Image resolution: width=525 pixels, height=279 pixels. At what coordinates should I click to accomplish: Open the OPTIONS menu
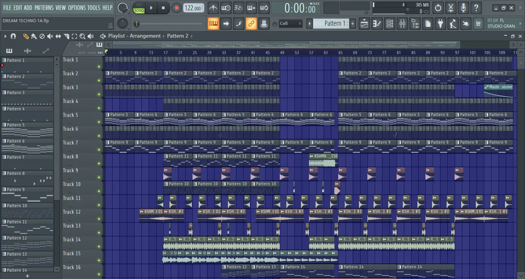click(x=77, y=8)
